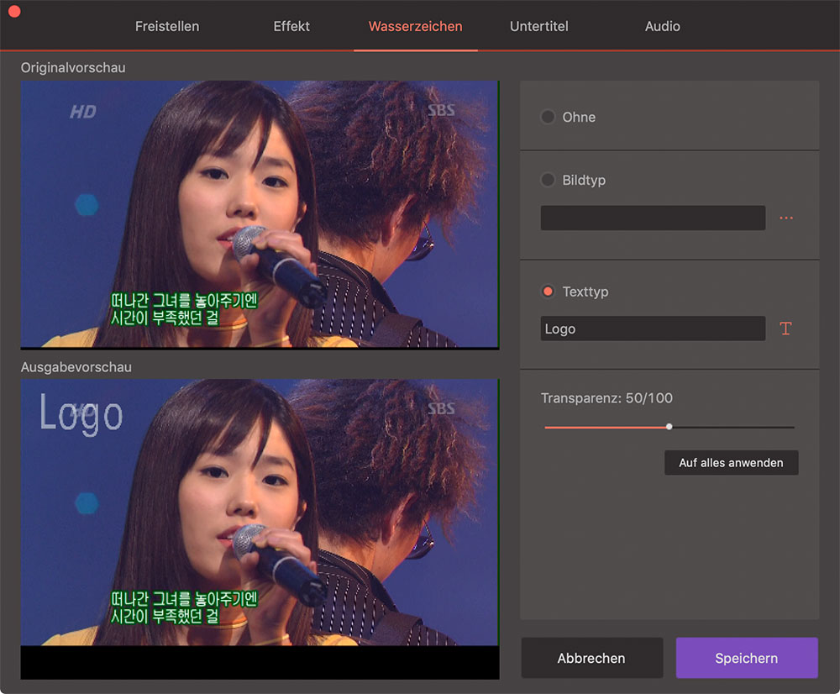Go to the Untertitel tab
Image resolution: width=840 pixels, height=694 pixels.
tap(539, 26)
